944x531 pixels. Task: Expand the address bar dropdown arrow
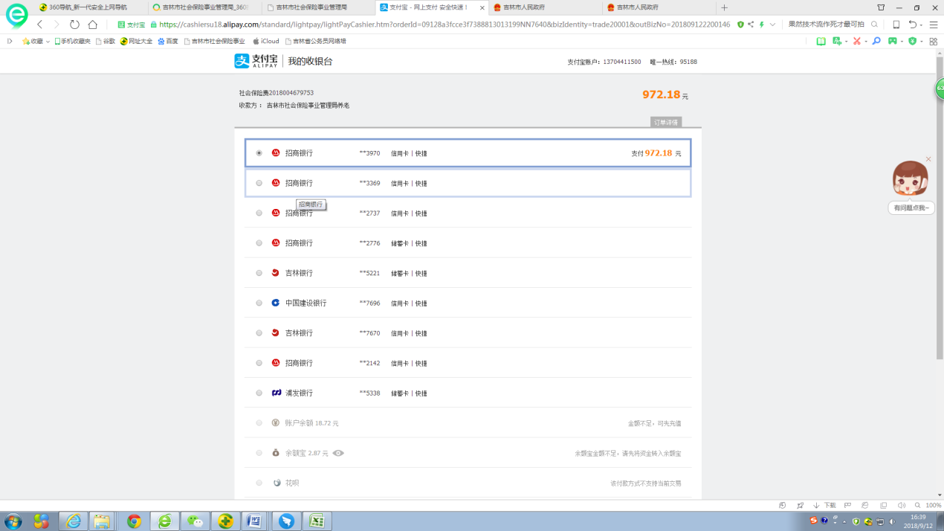(x=773, y=25)
